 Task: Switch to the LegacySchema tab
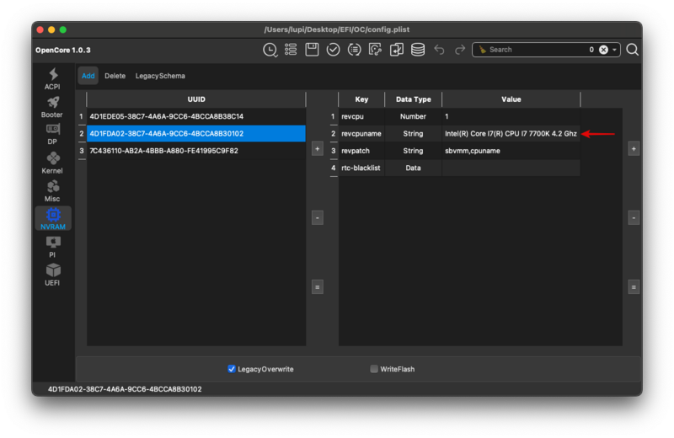pyautogui.click(x=160, y=76)
